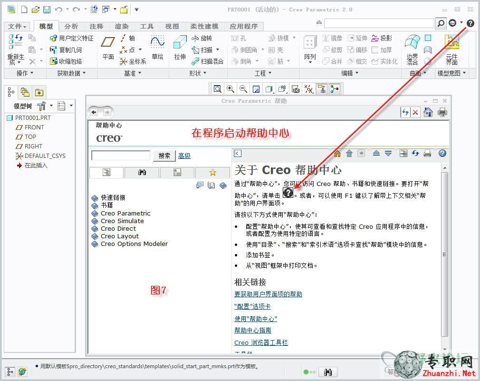Viewport: 480px width, 381px height.
Task: Click the help article vertical scrollbar
Action: coord(444,254)
